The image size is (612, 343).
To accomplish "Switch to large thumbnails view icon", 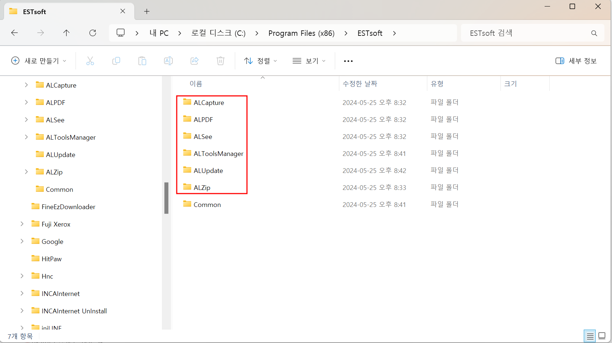I will point(602,336).
